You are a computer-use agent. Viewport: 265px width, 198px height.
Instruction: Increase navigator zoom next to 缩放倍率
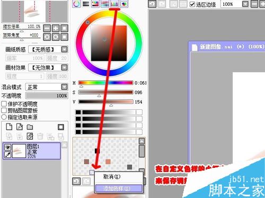click(56, 28)
